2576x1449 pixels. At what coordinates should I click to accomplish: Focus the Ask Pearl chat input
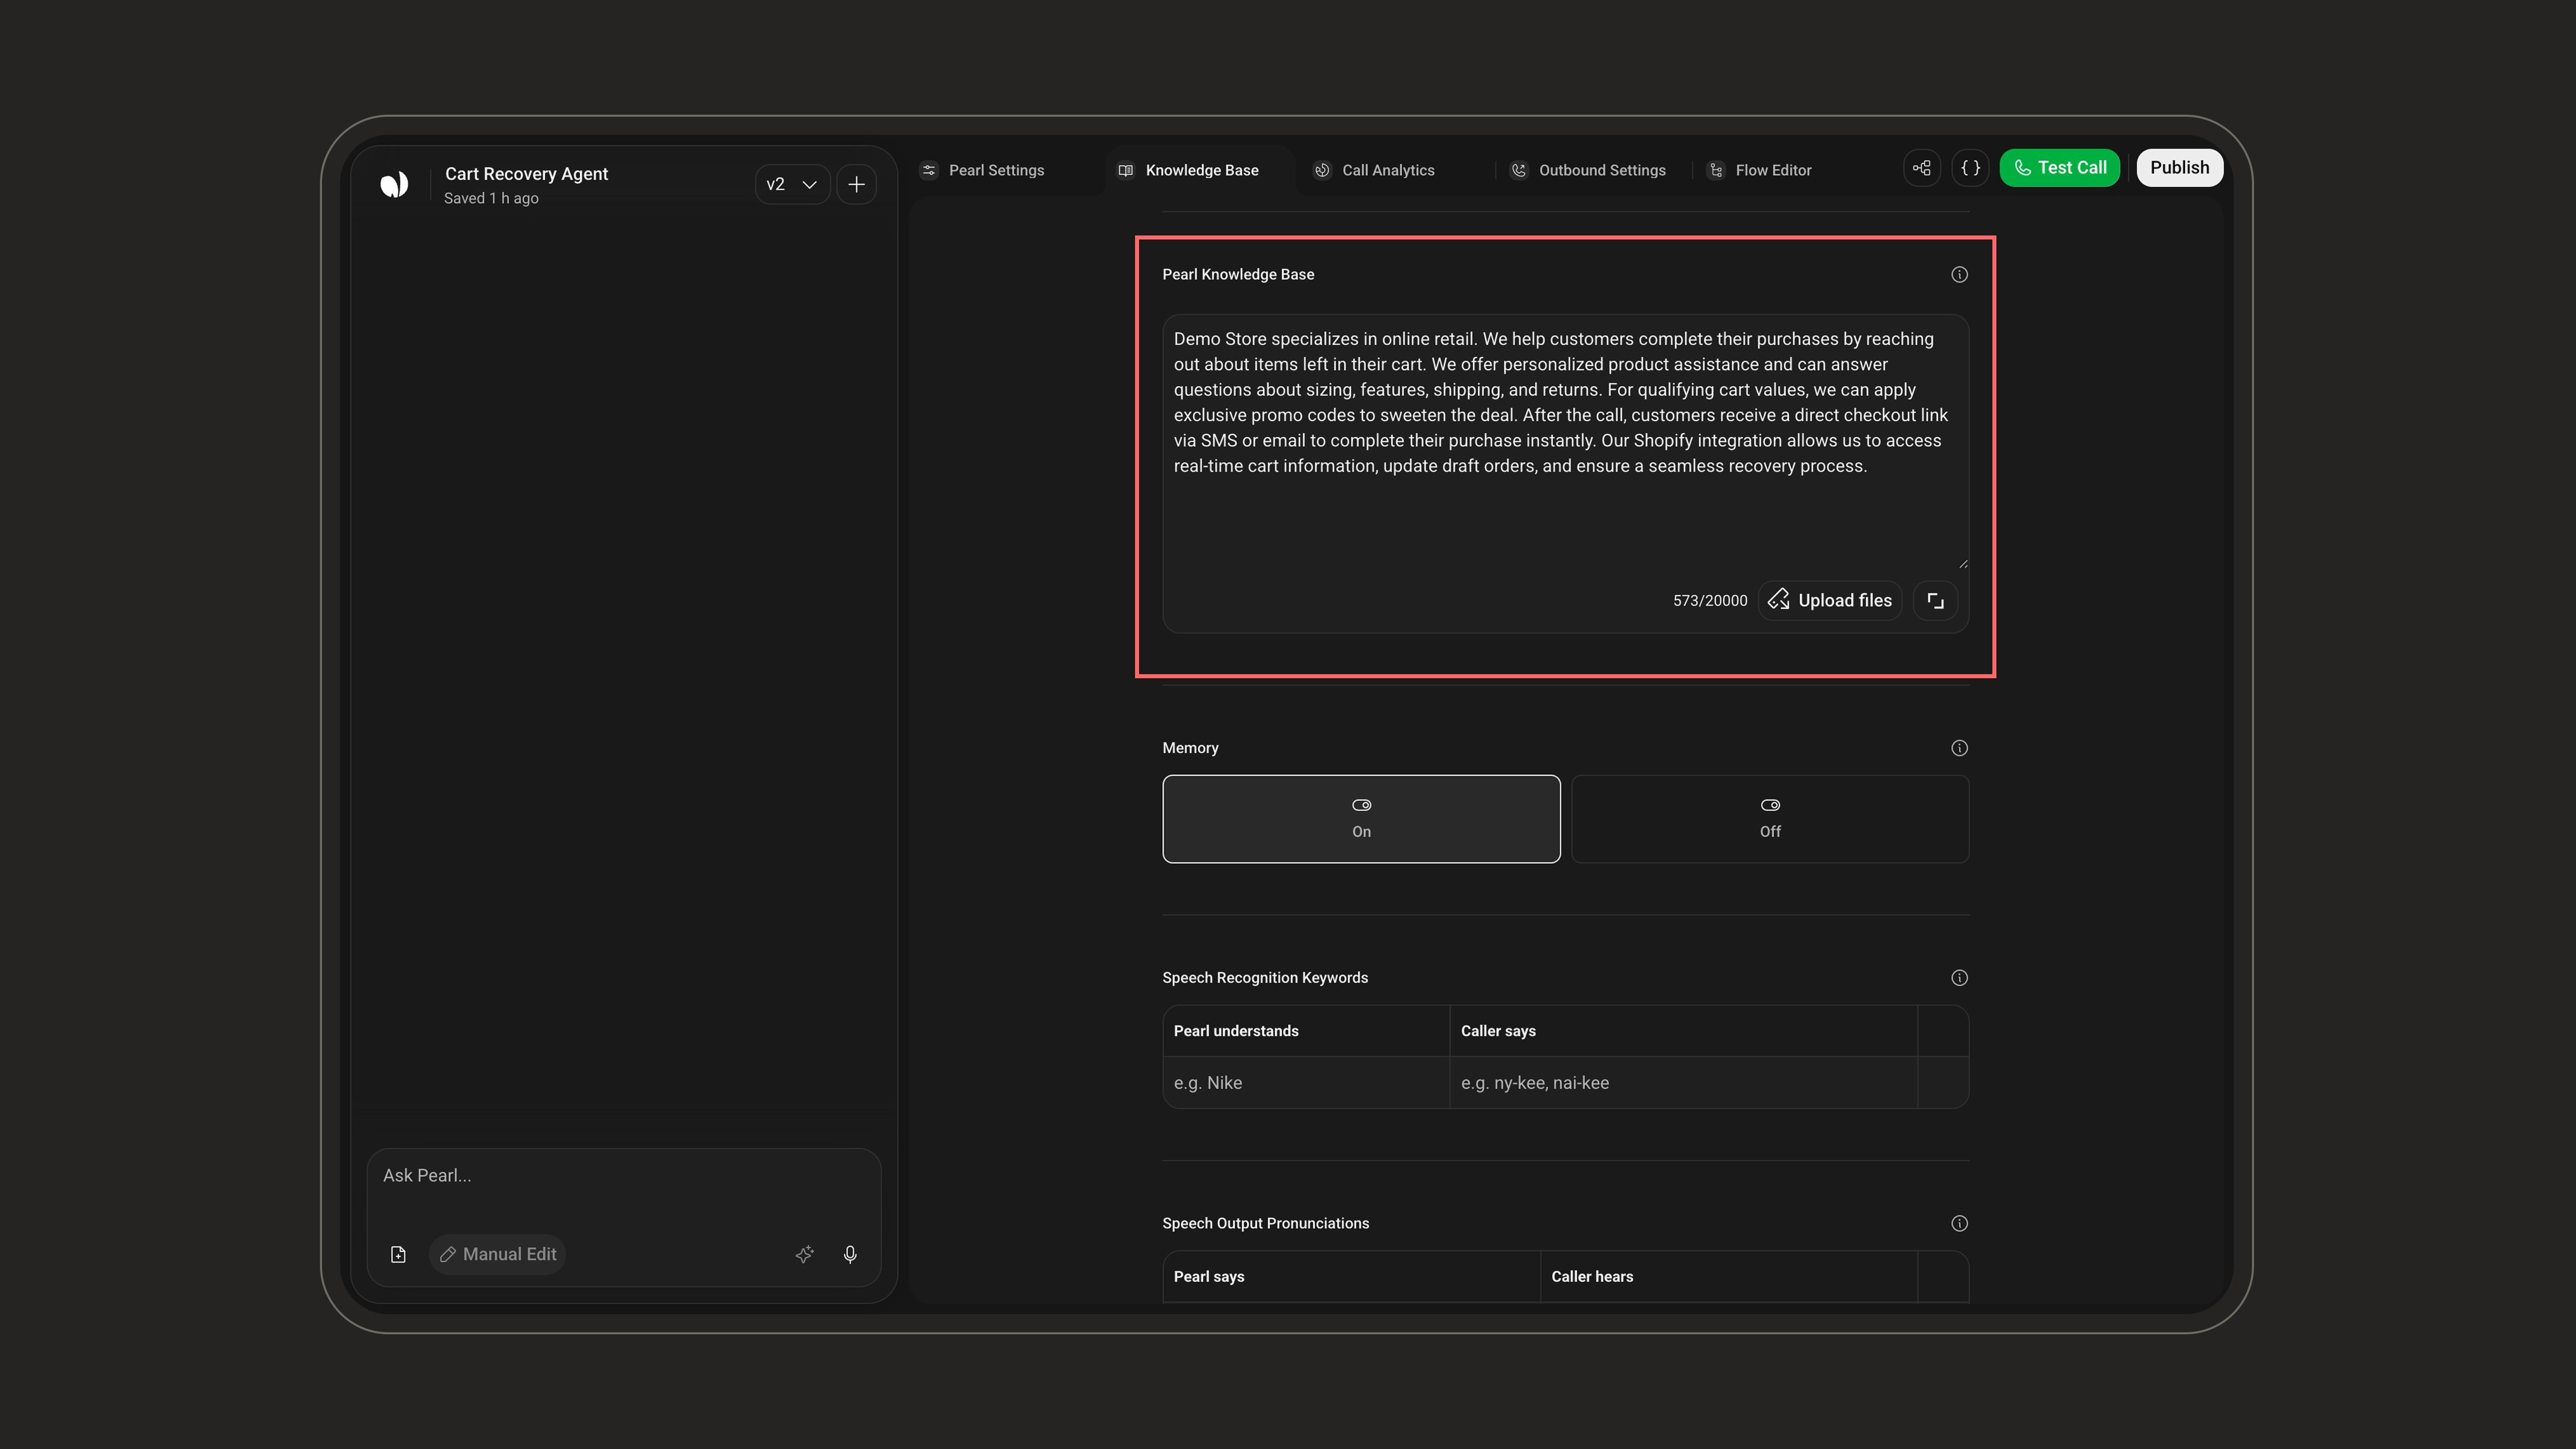pos(623,1176)
